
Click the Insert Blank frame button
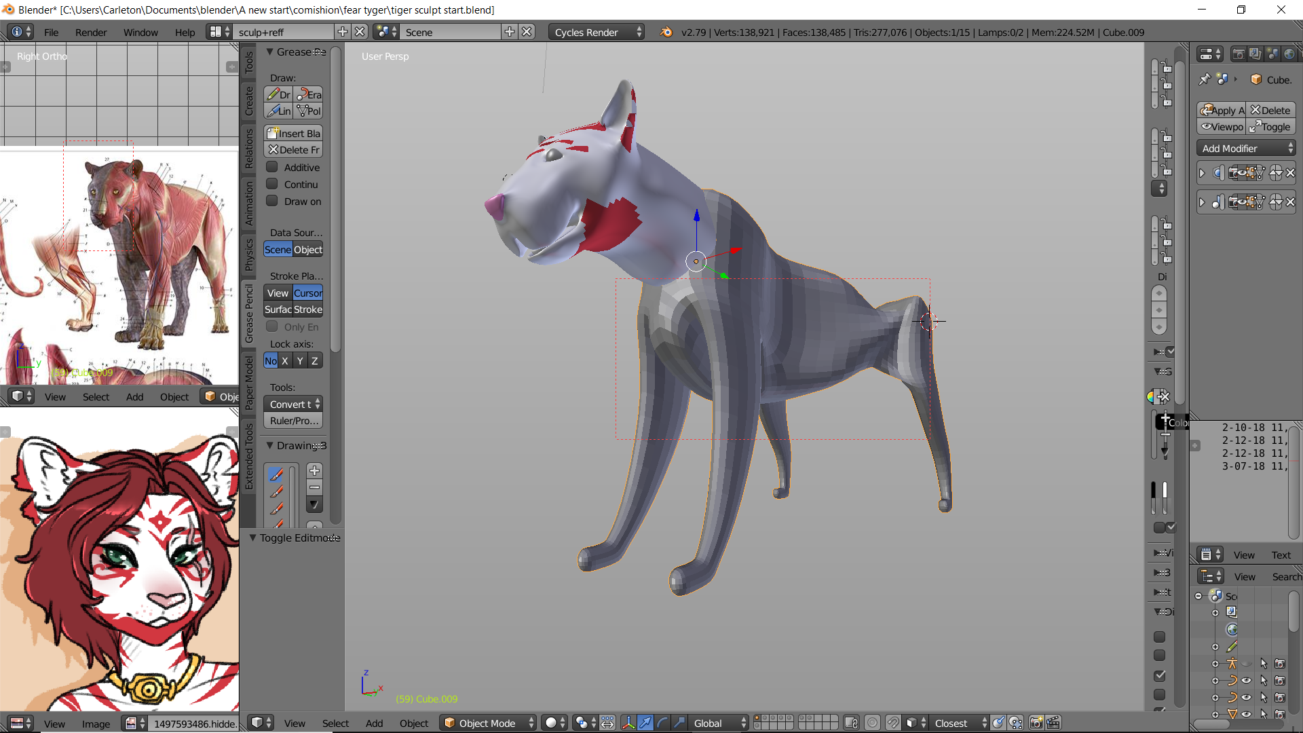pos(293,133)
